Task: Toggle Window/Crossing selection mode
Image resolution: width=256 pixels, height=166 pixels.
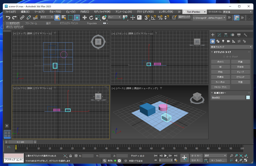Action: (x=77, y=18)
